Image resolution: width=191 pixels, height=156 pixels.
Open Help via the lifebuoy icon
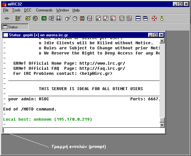[x=154, y=18]
